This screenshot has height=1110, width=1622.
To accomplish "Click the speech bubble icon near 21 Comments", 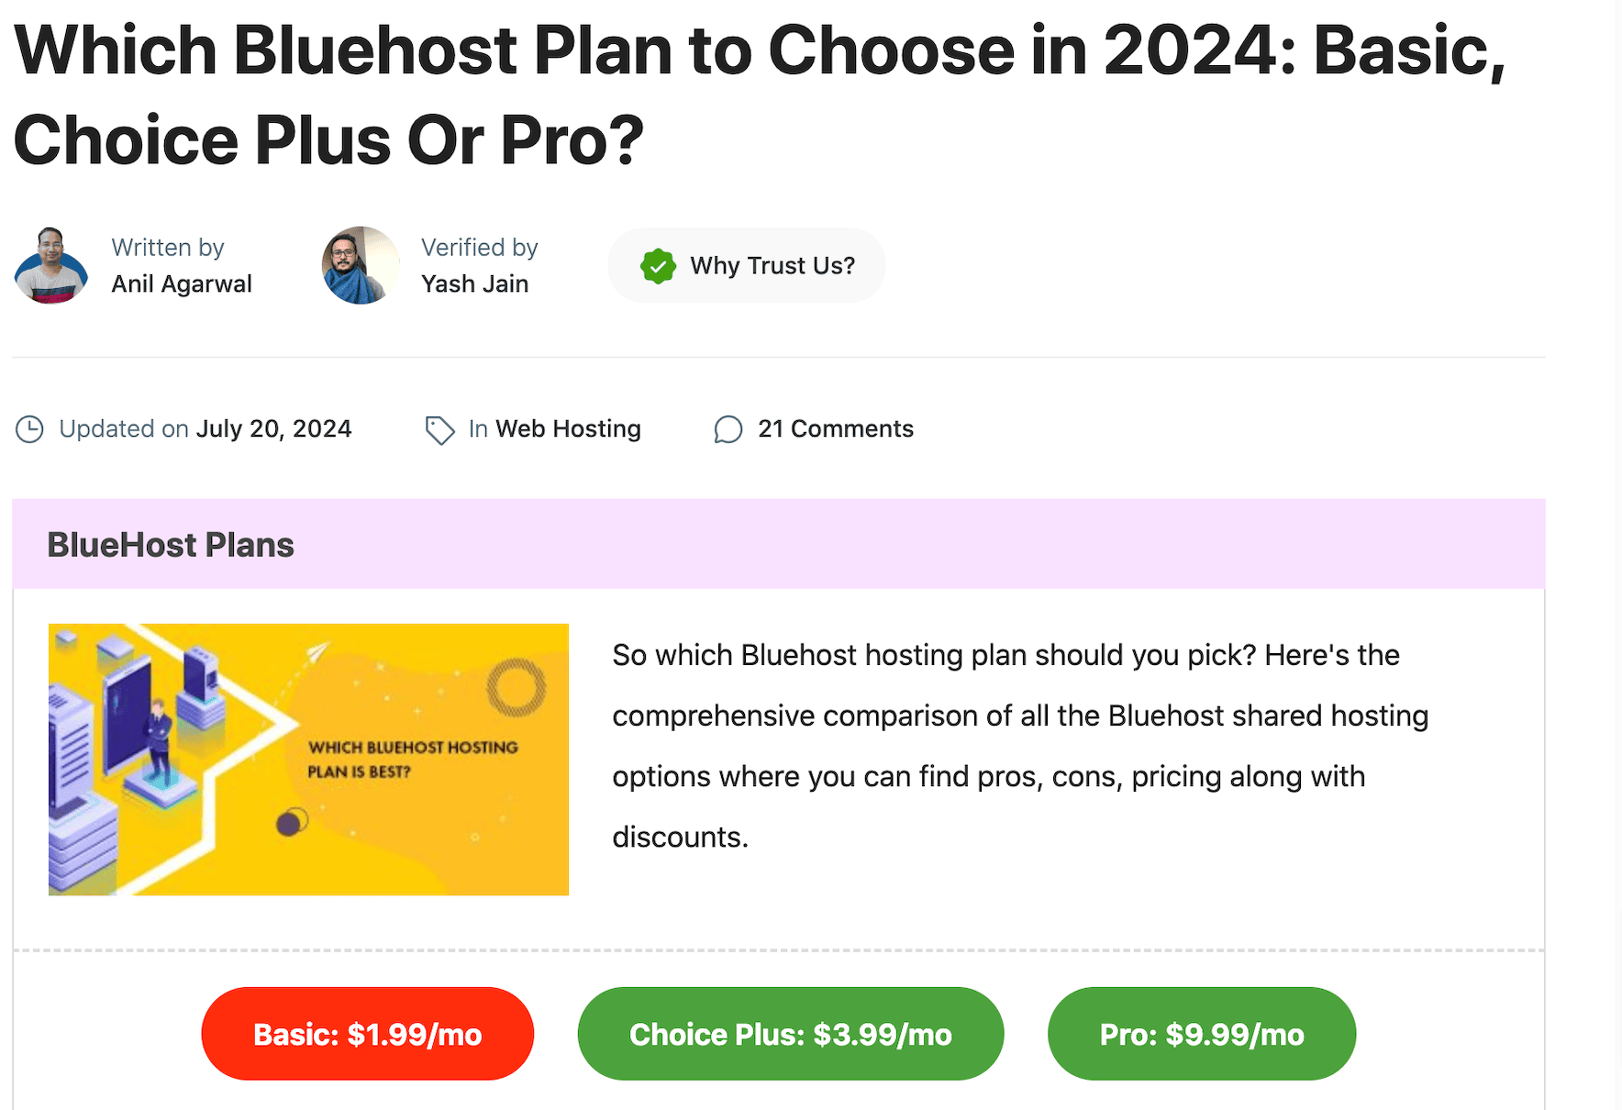I will pos(728,429).
